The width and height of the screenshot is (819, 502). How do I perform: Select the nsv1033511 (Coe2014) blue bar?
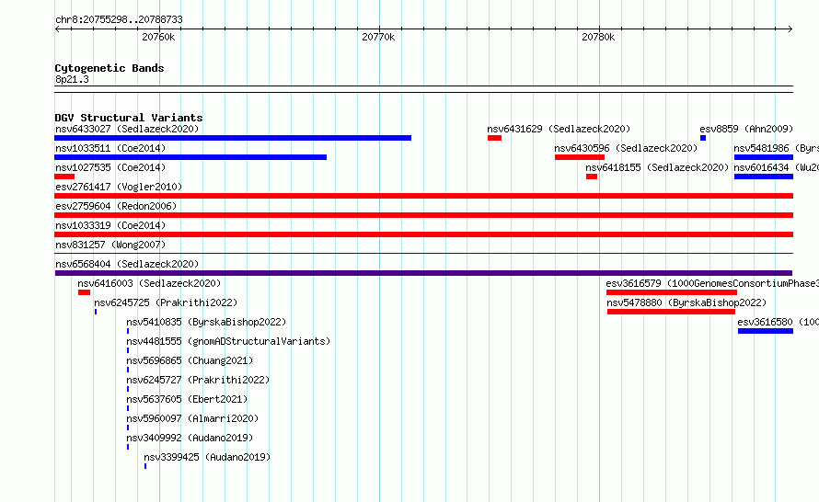190,157
